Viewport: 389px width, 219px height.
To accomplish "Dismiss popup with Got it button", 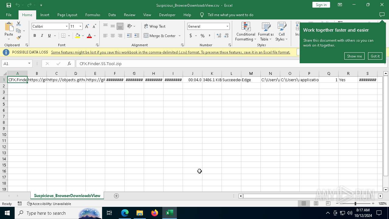I will click(375, 56).
